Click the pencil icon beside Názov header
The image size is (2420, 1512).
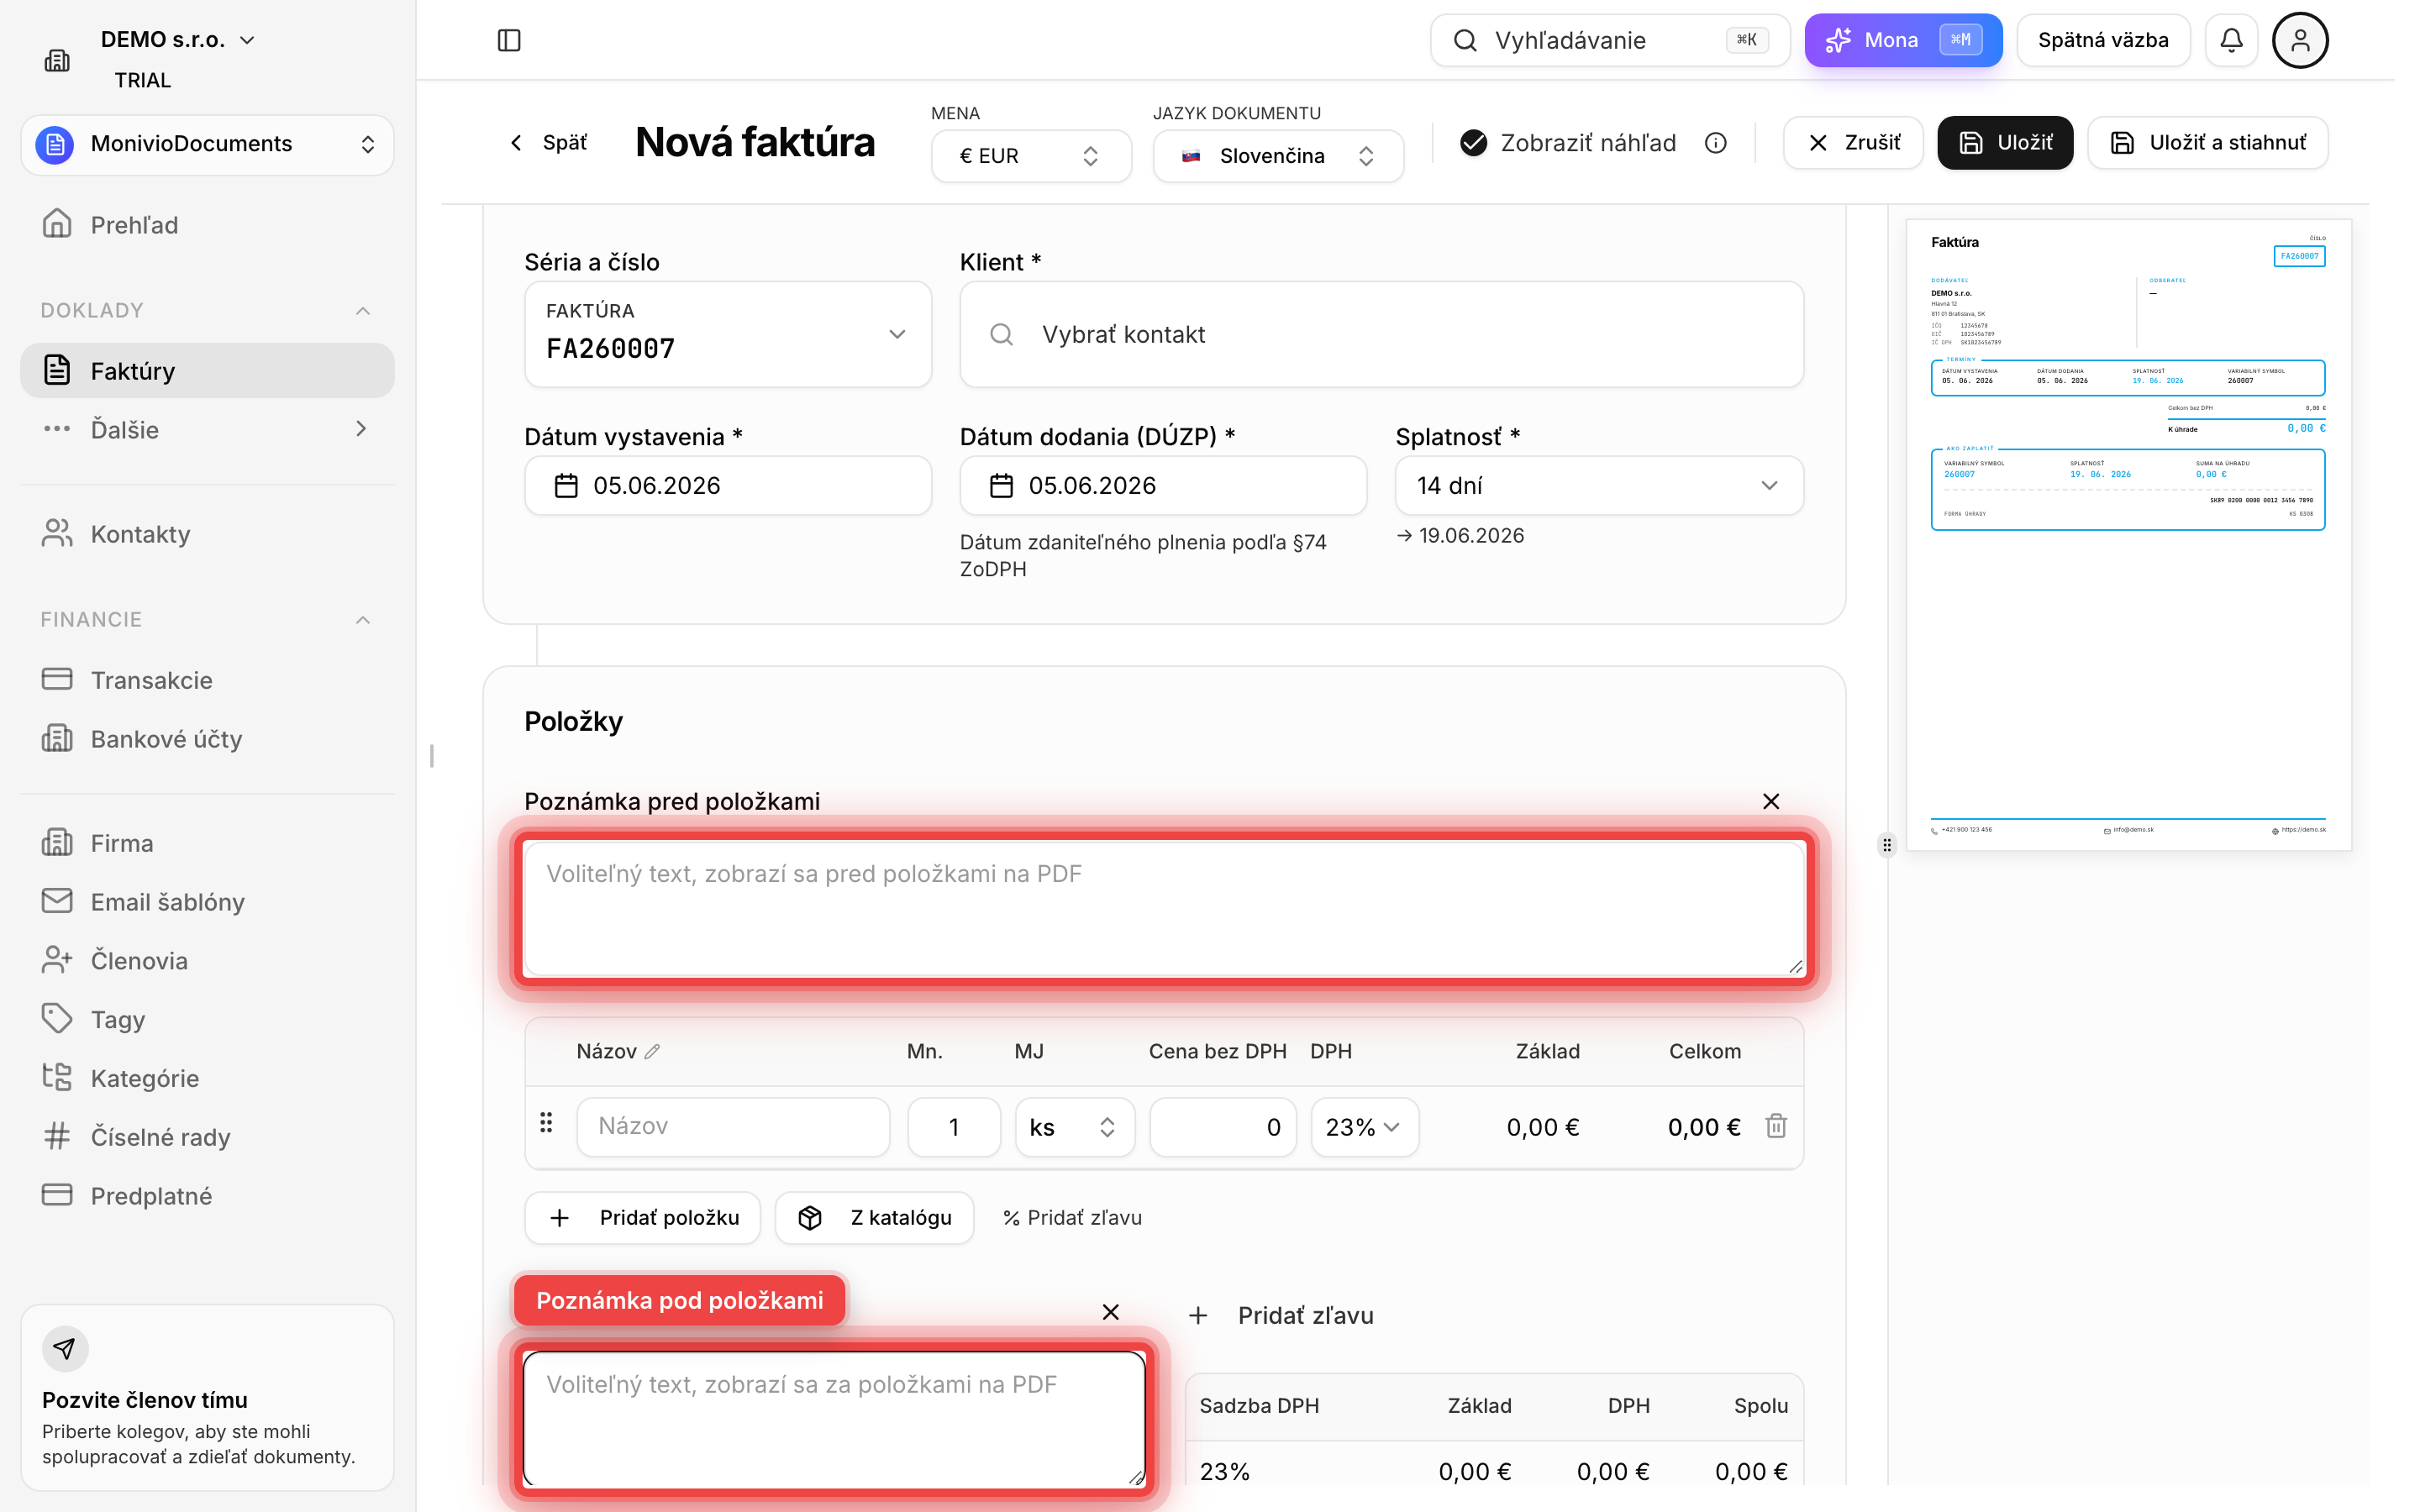(x=652, y=1051)
